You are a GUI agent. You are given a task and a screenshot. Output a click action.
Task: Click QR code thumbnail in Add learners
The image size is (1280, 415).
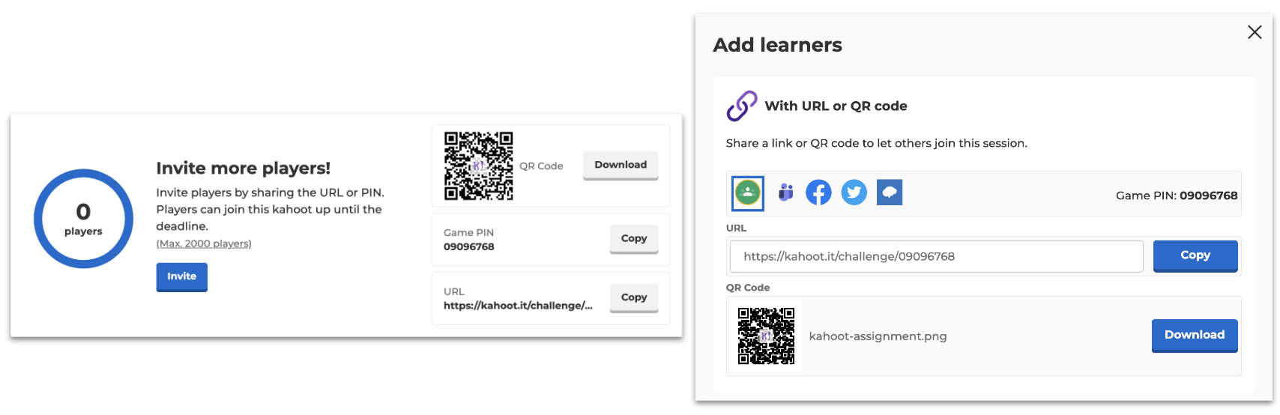(x=765, y=336)
